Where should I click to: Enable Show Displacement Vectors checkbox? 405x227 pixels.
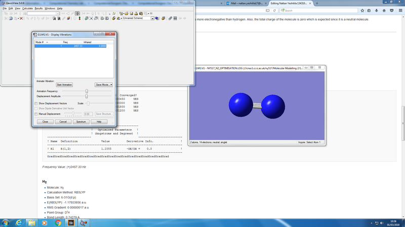click(x=36, y=103)
